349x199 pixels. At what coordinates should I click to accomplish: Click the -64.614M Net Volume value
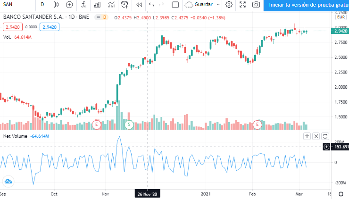pyautogui.click(x=40, y=136)
